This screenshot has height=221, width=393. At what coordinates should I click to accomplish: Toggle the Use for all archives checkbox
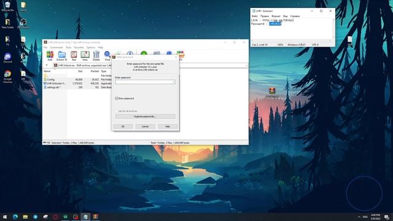(117, 111)
